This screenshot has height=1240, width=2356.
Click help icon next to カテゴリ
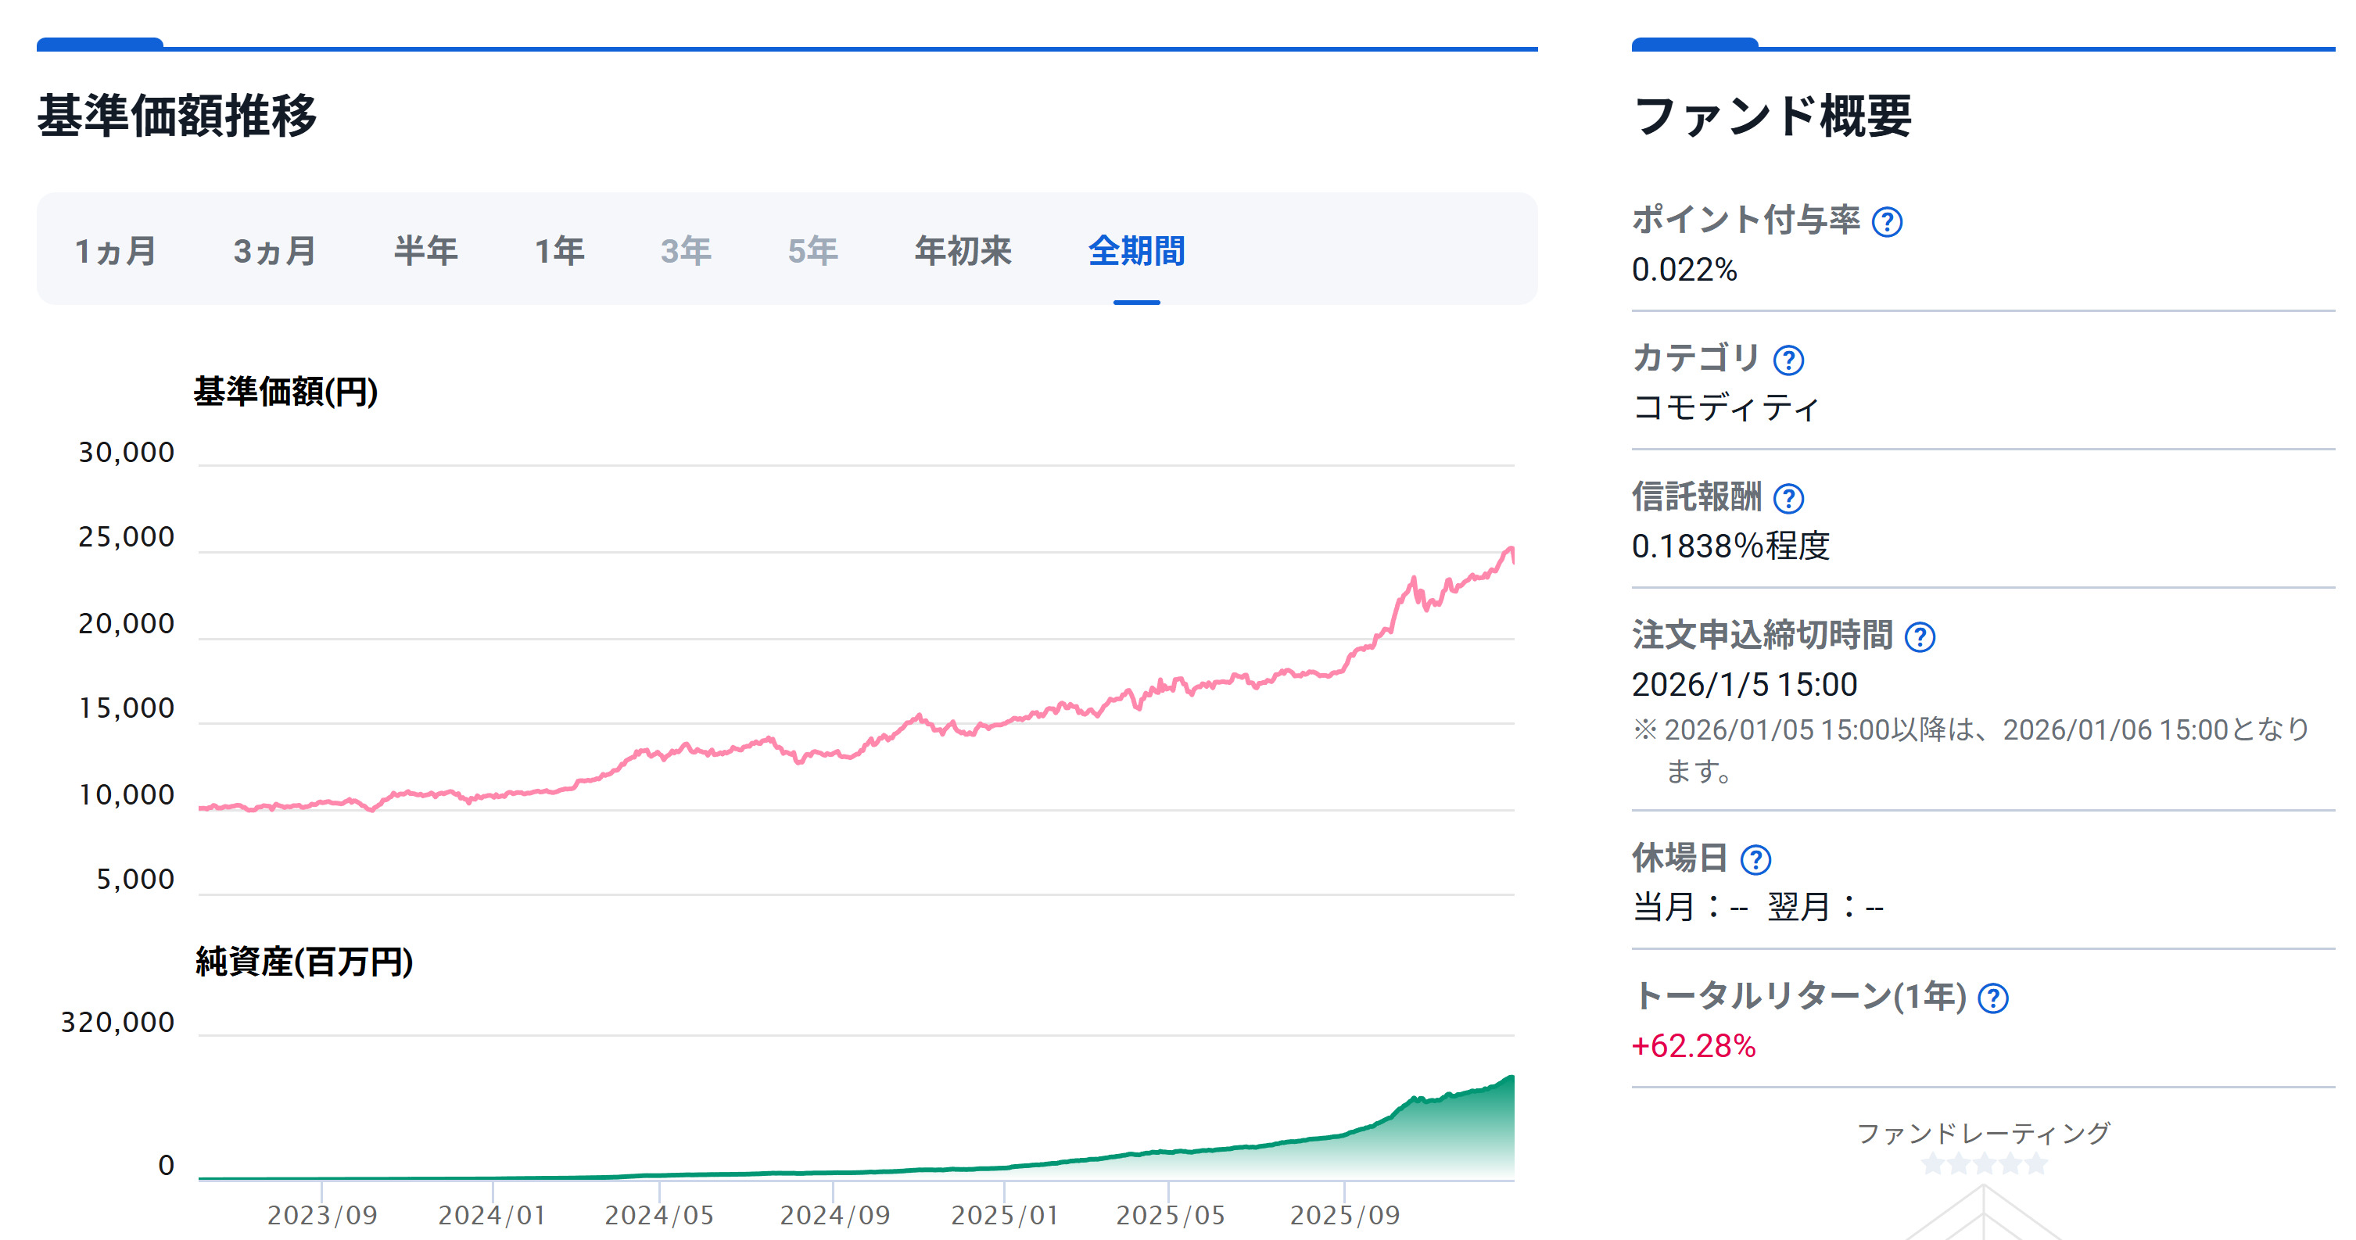click(1788, 360)
